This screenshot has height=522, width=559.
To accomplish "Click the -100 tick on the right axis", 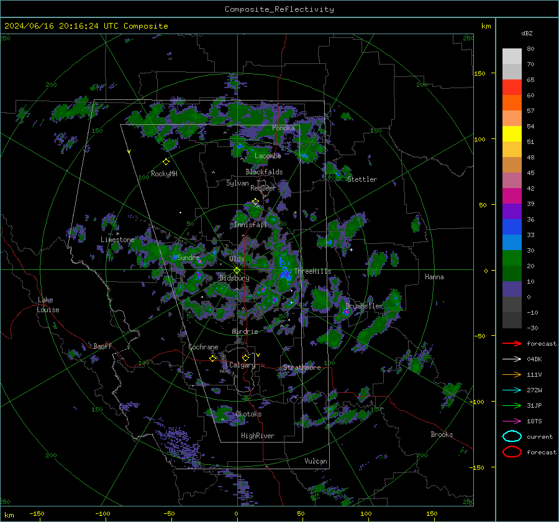I will pyautogui.click(x=476, y=402).
